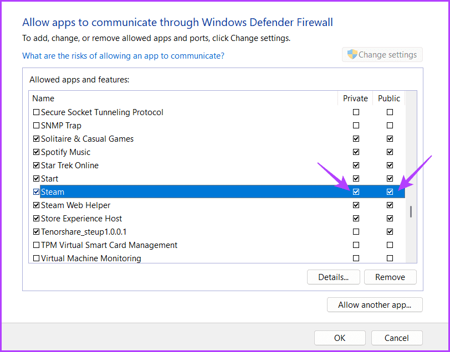Toggle Private for Store Experience Host
Image resolution: width=450 pixels, height=352 pixels.
pyautogui.click(x=356, y=219)
